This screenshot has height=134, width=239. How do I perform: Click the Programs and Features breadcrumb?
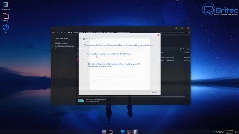pos(105,32)
